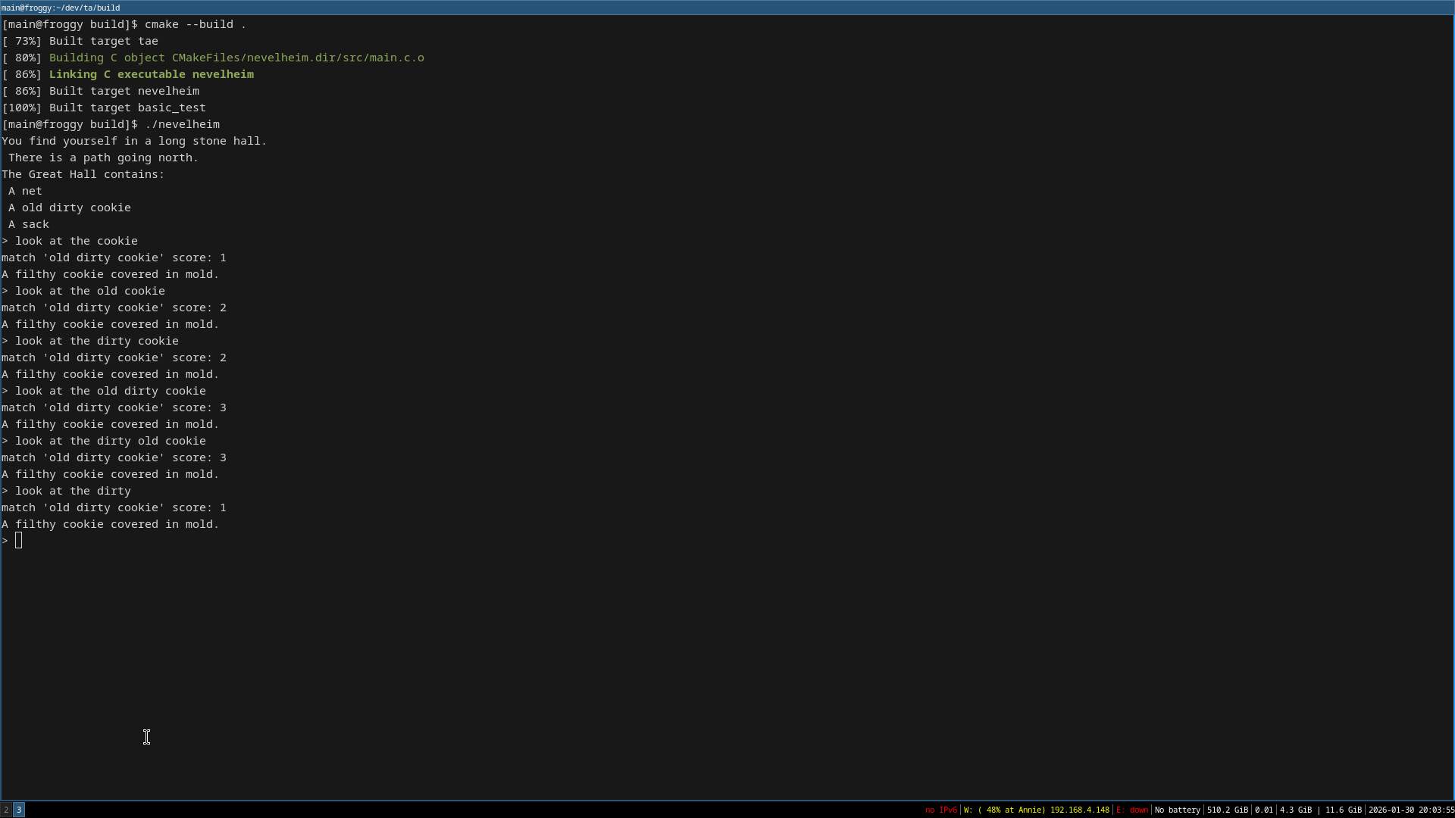Click the './nevelheim' command line
Viewport: 1455px width, 818px height.
tap(182, 124)
